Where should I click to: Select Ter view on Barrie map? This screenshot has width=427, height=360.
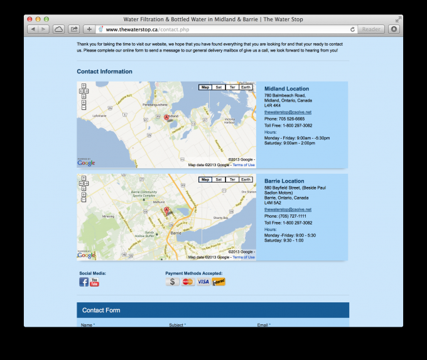point(232,179)
